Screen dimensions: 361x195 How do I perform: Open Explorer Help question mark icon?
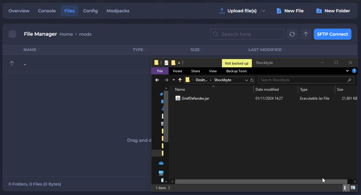coord(354,71)
